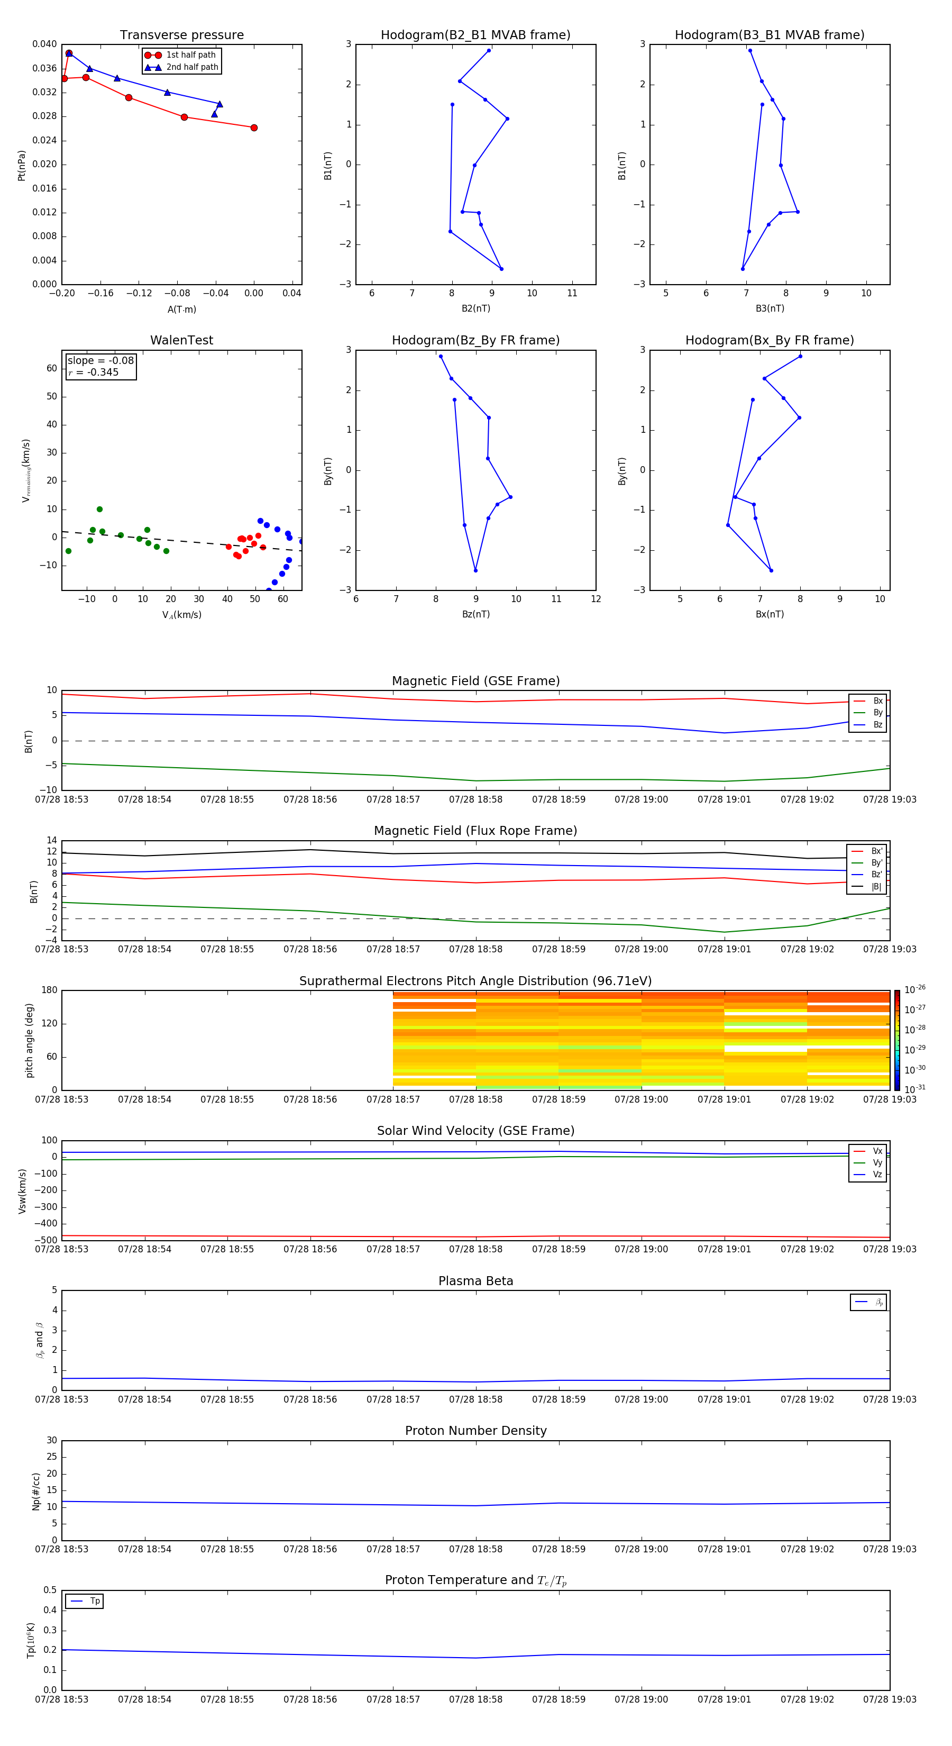Click the 'slope = -0.08' annotation in WalenTest
Viewport: 952px width, 1746px height.
pyautogui.click(x=100, y=361)
